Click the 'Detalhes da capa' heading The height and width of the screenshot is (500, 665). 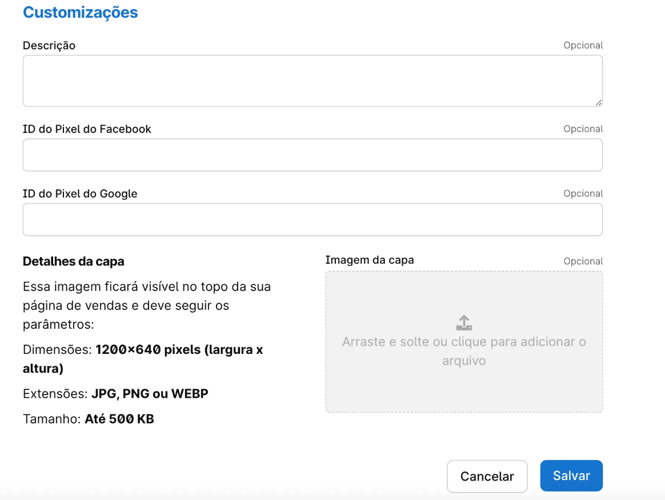[73, 261]
